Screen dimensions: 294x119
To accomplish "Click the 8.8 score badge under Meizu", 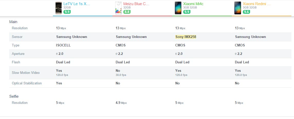I will click(x=127, y=12).
